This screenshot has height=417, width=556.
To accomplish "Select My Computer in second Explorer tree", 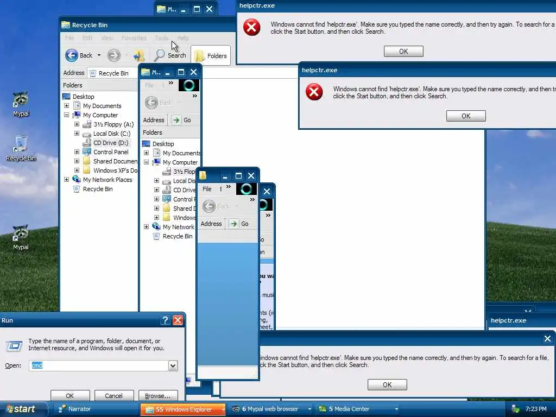I will pos(180,162).
